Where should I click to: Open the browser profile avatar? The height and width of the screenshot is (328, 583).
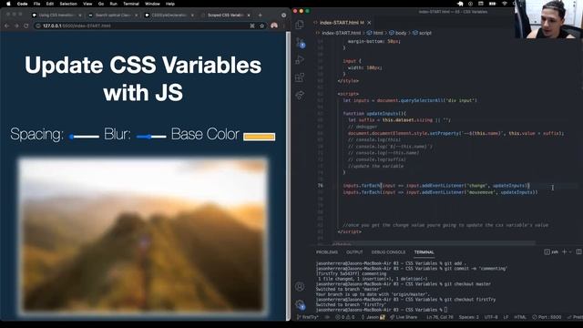pos(274,26)
